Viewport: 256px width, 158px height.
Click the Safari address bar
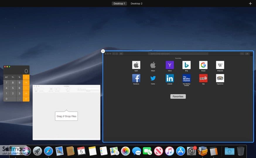(178, 54)
